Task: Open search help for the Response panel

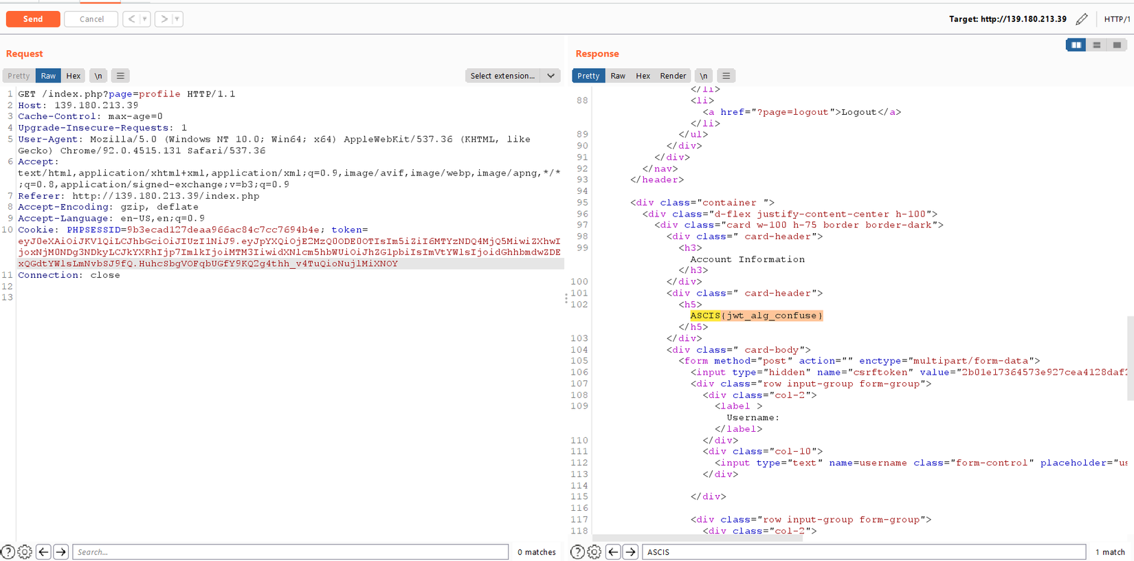Action: [578, 552]
